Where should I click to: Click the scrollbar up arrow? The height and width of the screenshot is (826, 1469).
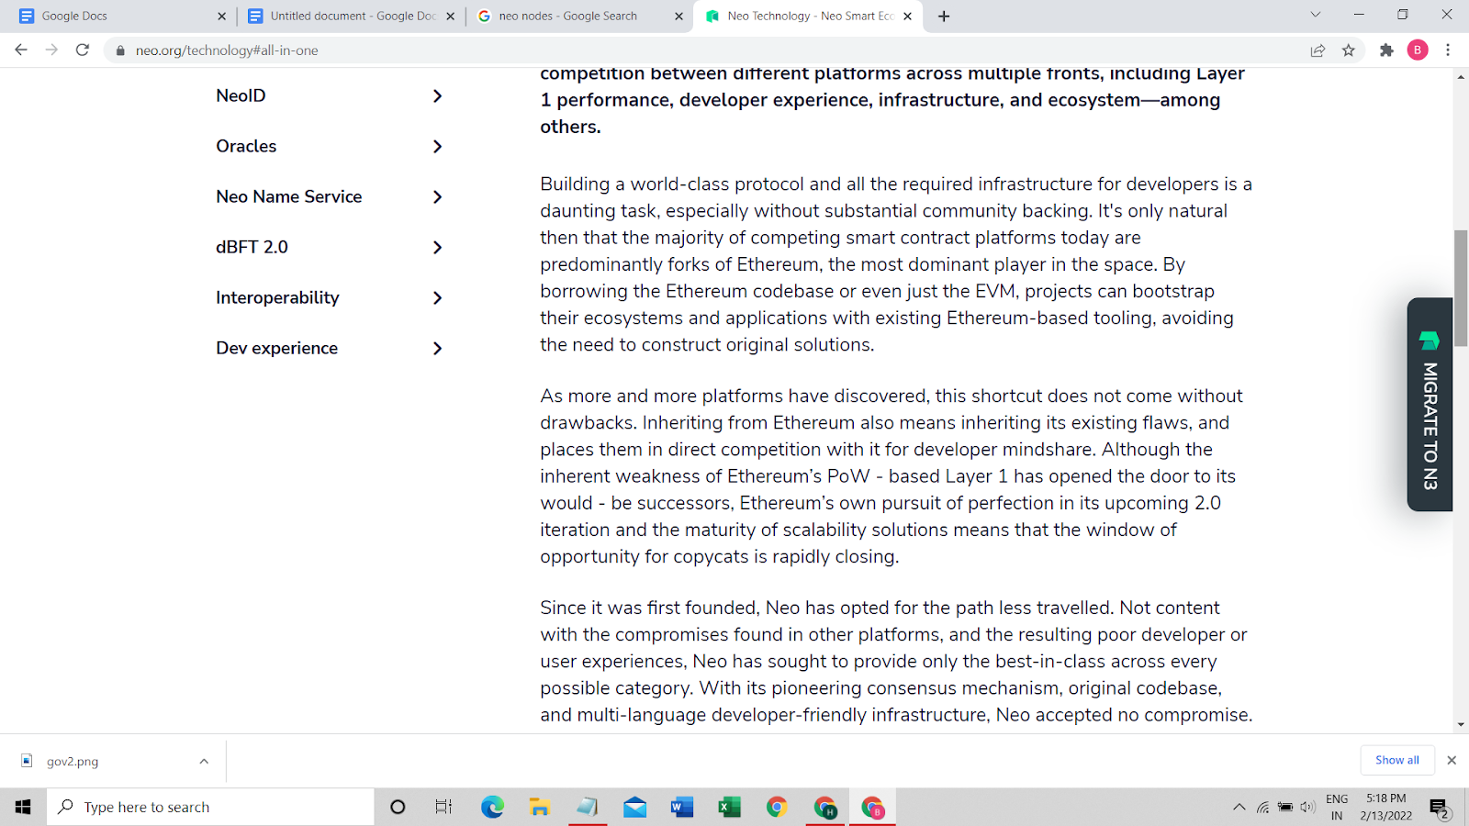point(1461,77)
